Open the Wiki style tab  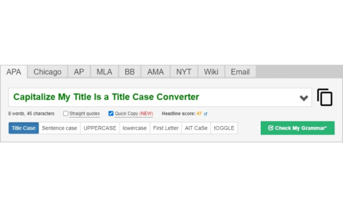pos(211,72)
